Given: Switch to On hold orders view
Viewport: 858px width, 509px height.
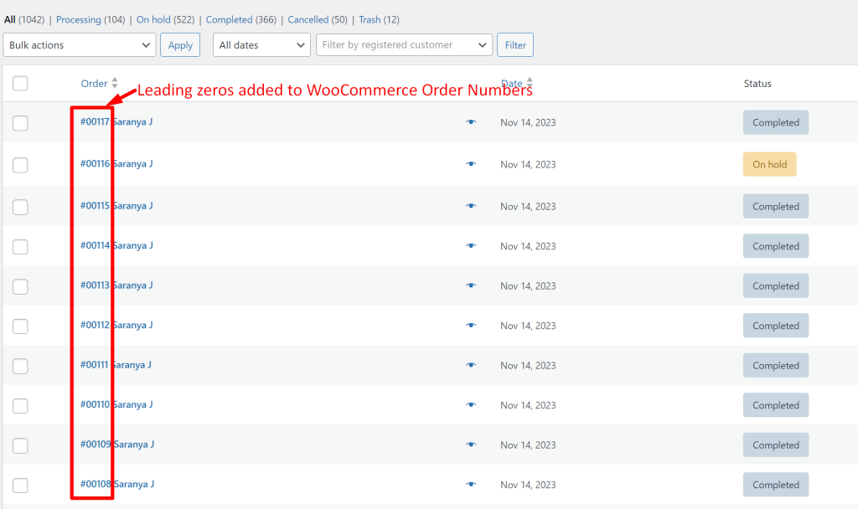Looking at the screenshot, I should (153, 20).
